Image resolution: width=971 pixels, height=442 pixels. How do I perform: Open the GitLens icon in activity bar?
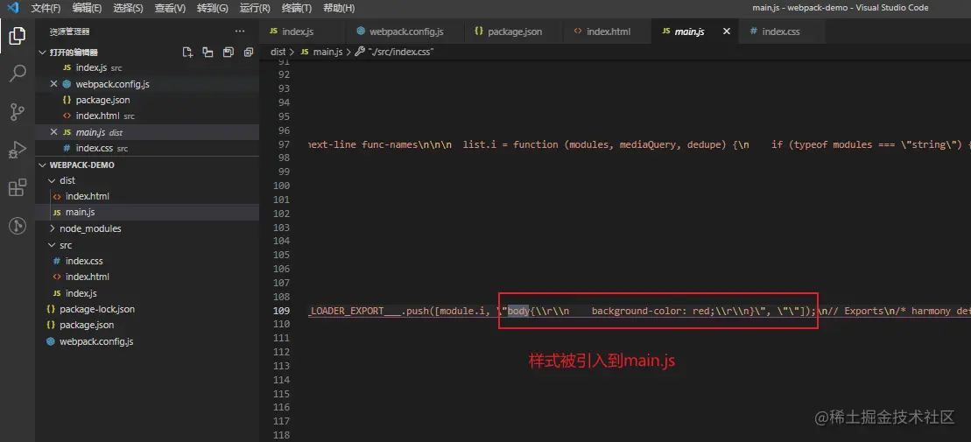(18, 225)
